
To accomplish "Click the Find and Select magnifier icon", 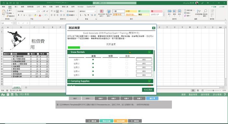I will pyautogui.click(x=205, y=11).
